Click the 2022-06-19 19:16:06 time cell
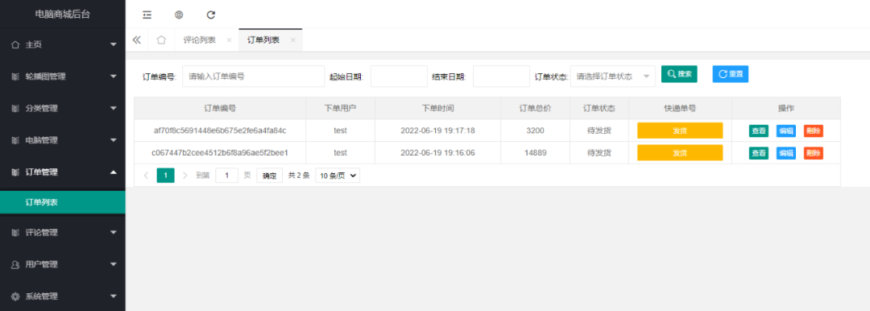 (437, 153)
